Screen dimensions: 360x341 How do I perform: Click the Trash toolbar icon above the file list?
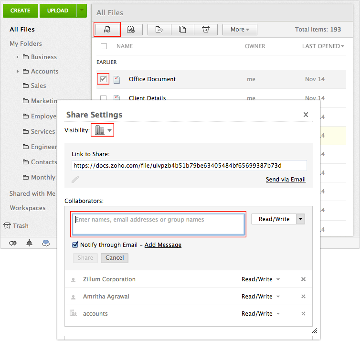point(206,30)
